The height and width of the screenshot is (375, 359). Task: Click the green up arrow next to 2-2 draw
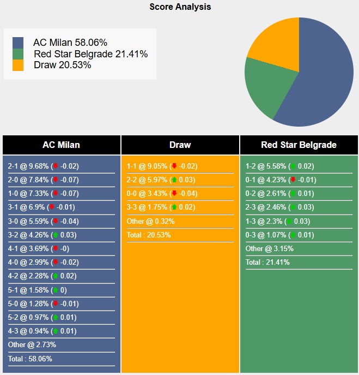point(174,180)
